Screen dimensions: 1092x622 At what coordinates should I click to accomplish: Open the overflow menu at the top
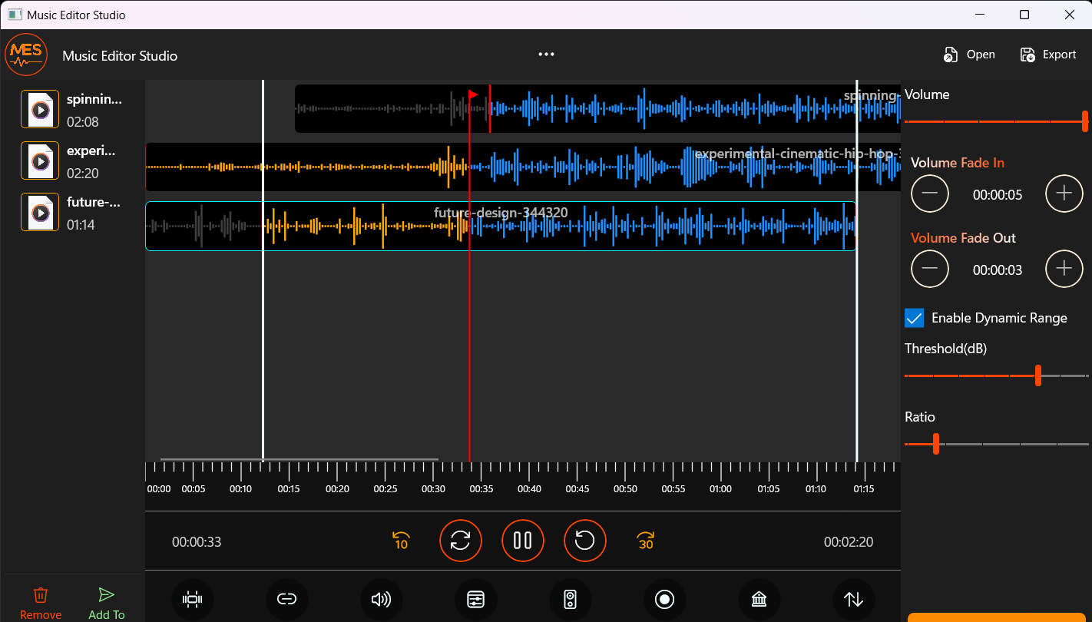[546, 54]
